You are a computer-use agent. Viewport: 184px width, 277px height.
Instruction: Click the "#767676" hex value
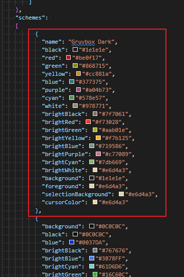click(113, 250)
